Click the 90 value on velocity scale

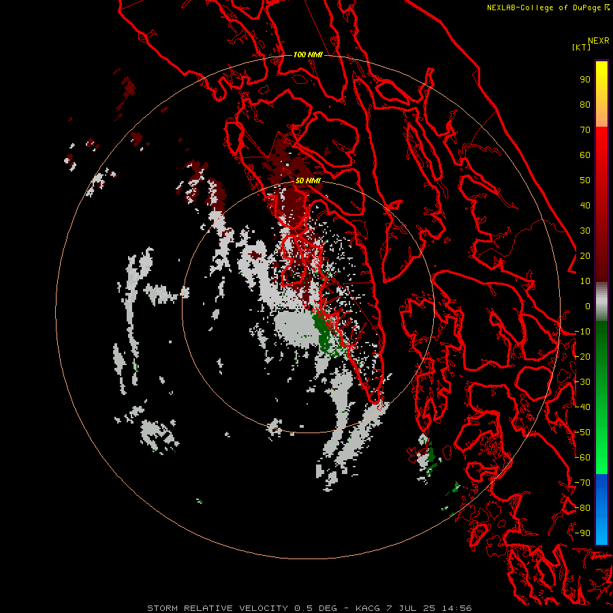click(585, 80)
